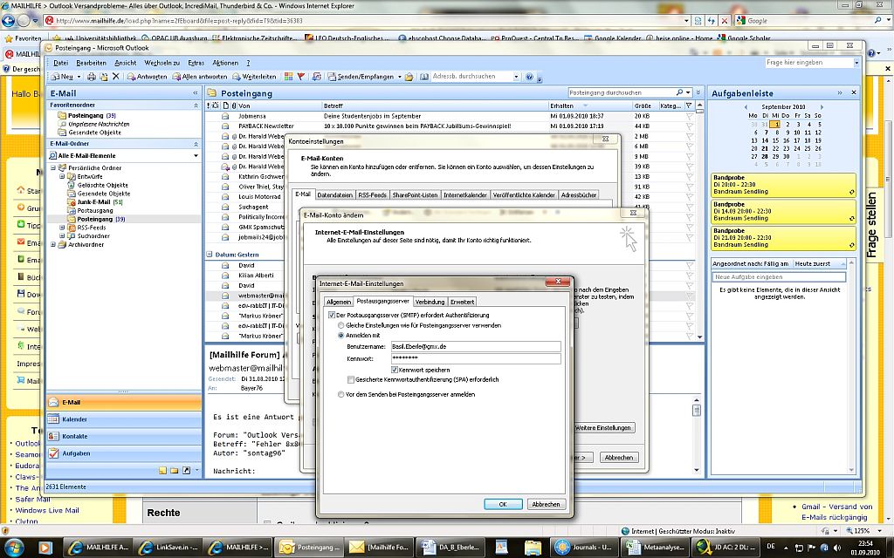
Task: Click the E-Mail navigation pane button
Action: [x=124, y=402]
